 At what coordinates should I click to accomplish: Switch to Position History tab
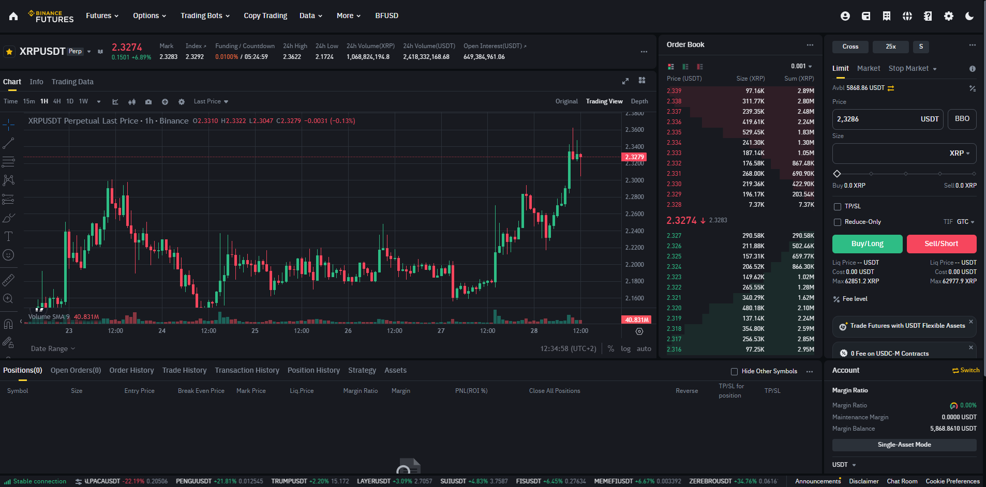coord(313,371)
